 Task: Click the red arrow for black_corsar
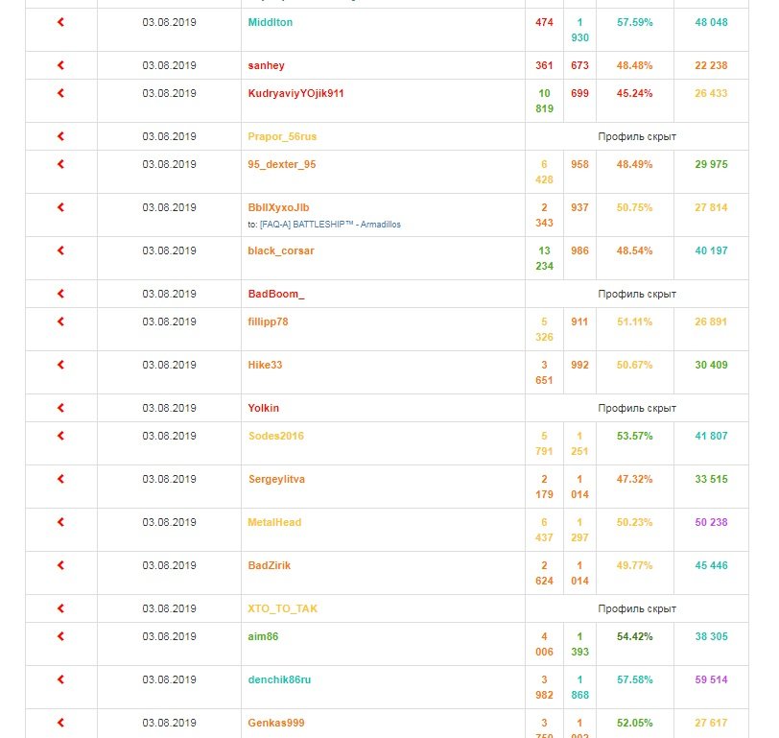point(60,250)
